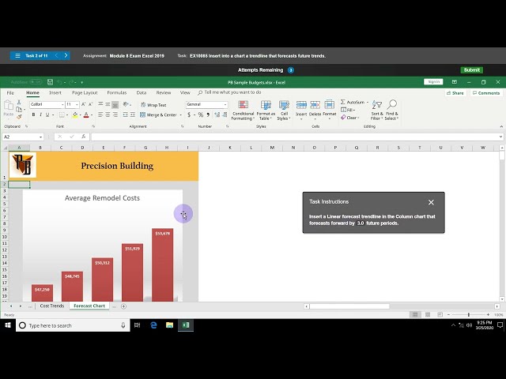Expand the AutoSum dropdown arrow
The height and width of the screenshot is (379, 506).
click(x=368, y=102)
